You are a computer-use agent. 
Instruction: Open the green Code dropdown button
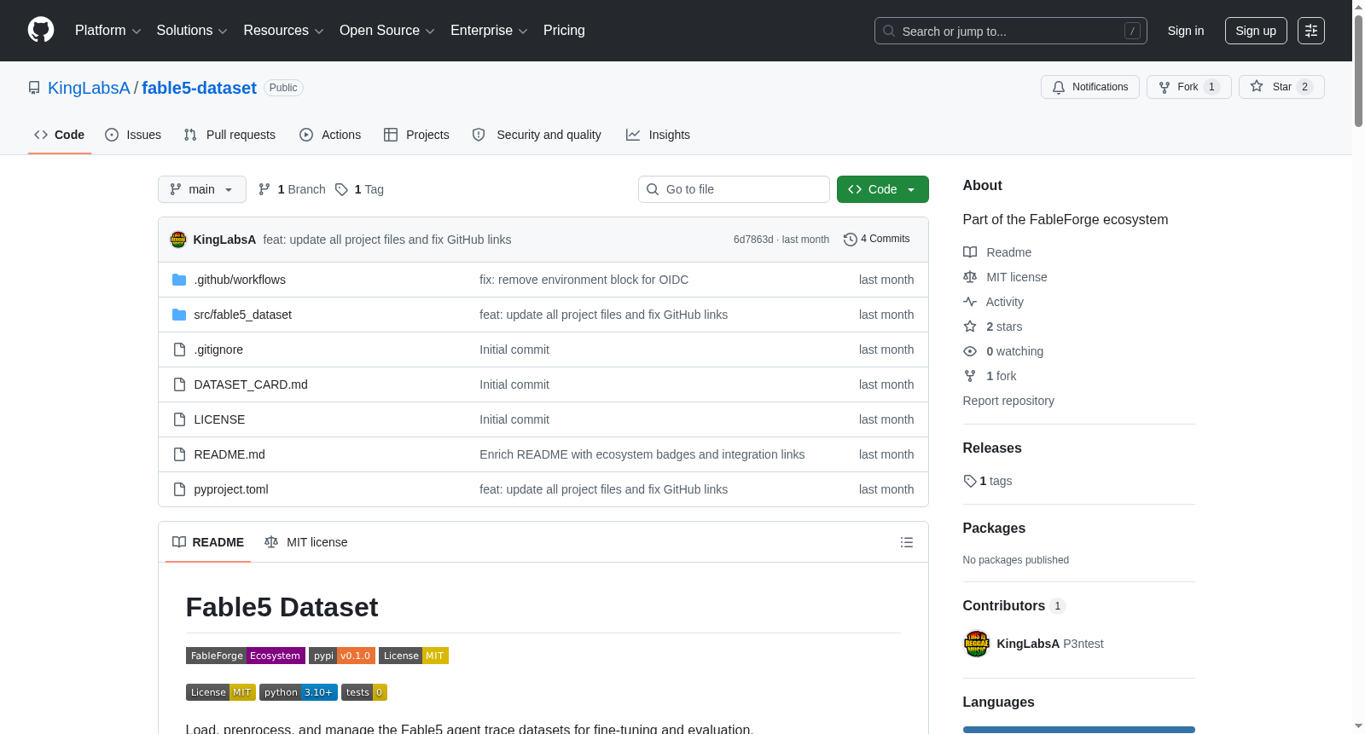click(883, 189)
